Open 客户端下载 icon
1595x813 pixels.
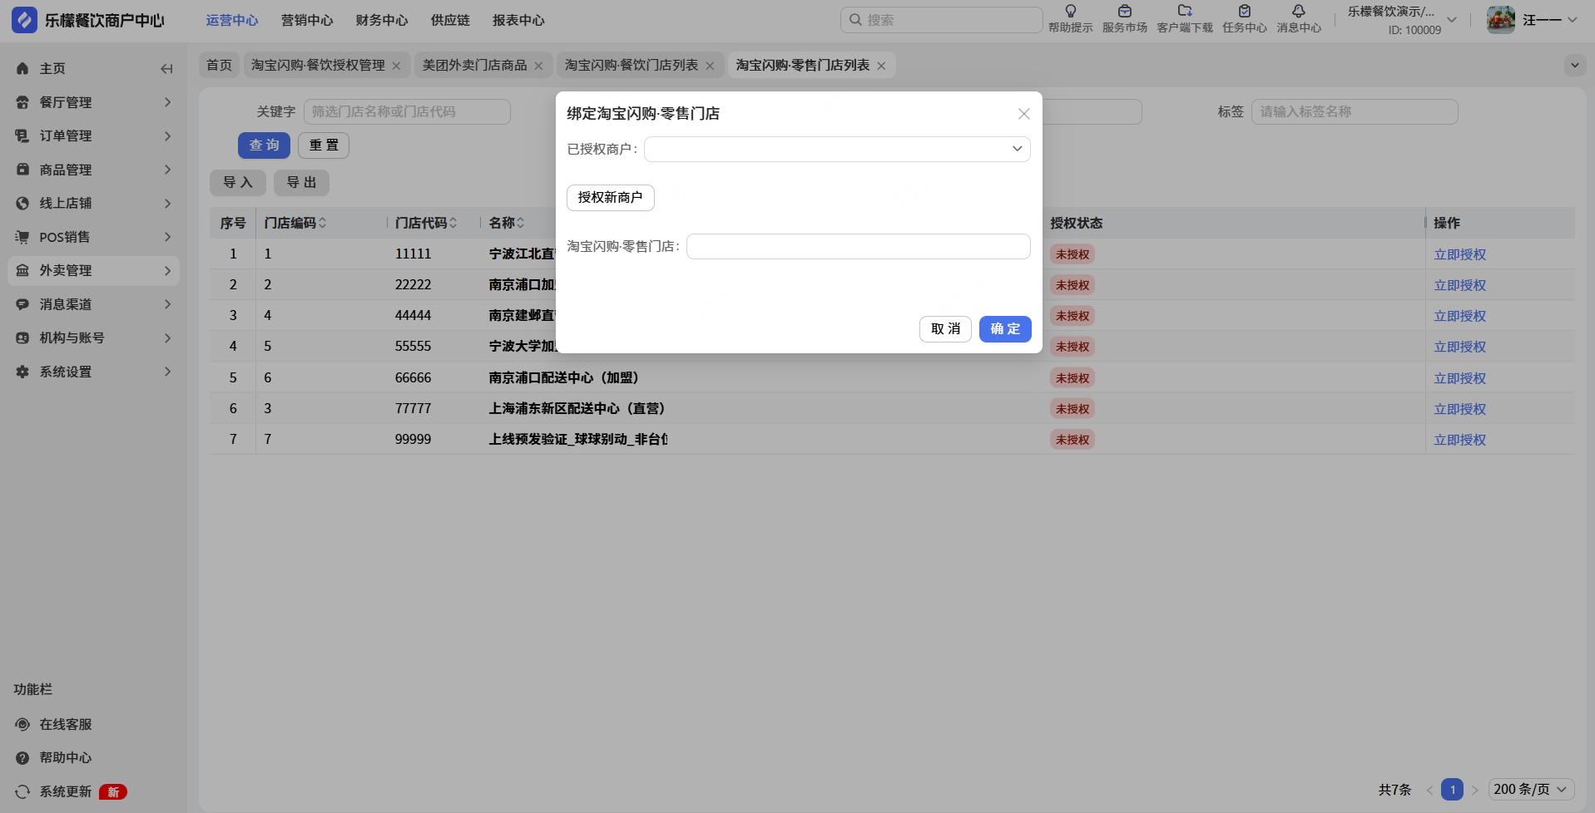click(x=1185, y=12)
